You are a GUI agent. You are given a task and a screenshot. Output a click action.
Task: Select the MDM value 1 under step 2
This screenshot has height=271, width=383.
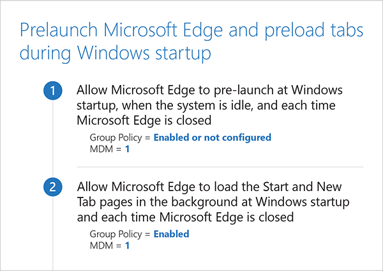coord(128,245)
